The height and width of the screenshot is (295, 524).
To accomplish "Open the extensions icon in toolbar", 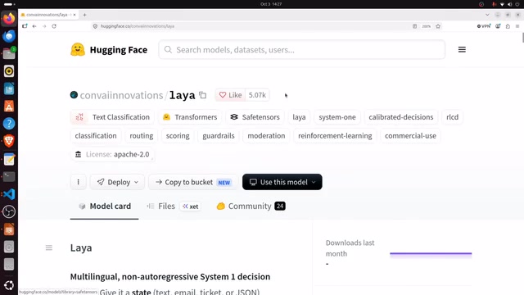I will coord(508,26).
